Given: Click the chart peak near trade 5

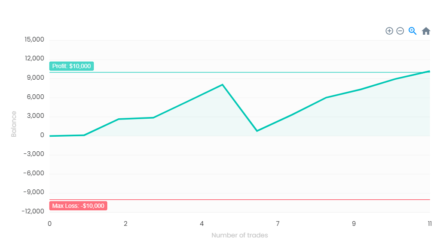Looking at the screenshot, I should [222, 84].
